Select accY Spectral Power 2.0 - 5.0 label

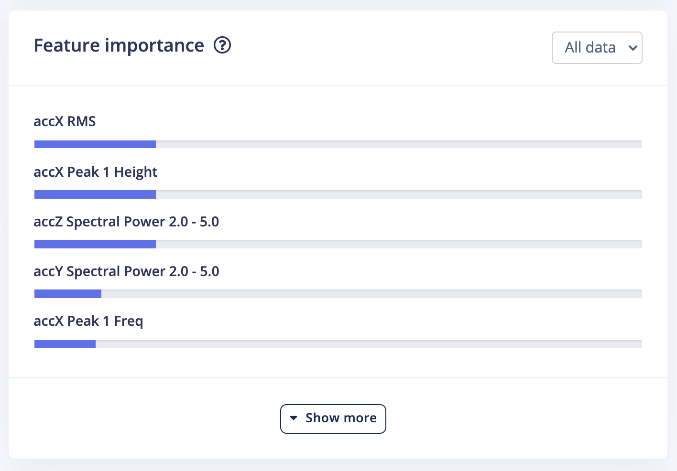126,271
